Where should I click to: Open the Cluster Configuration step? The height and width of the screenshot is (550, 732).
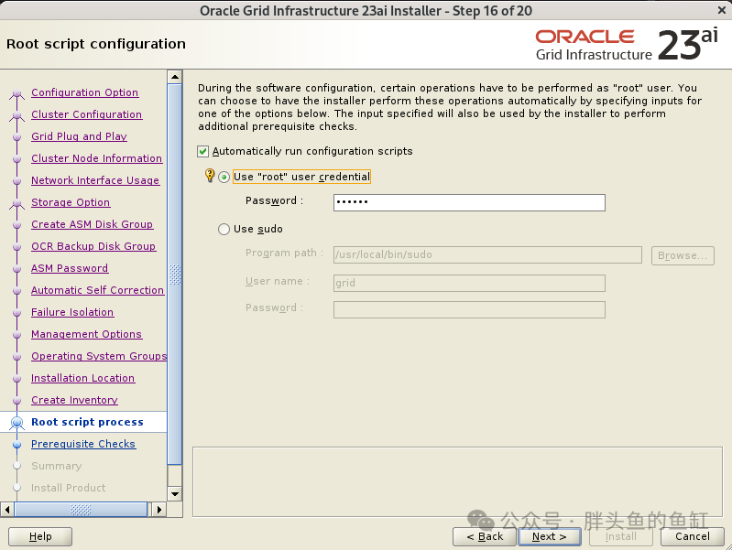point(87,114)
